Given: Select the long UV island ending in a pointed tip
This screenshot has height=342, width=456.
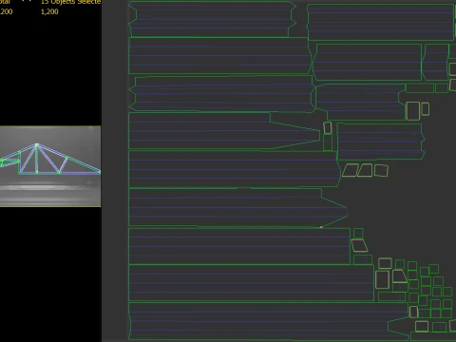Looking at the screenshot, I should [237, 208].
